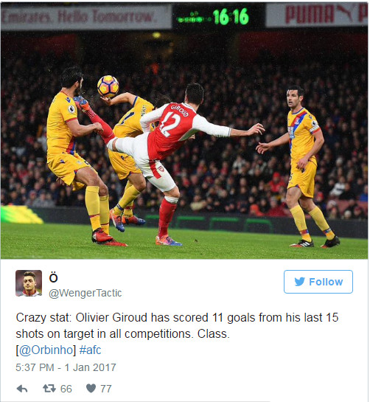This screenshot has width=370, height=402.
Task: Click the like count 77
Action: [x=106, y=389]
